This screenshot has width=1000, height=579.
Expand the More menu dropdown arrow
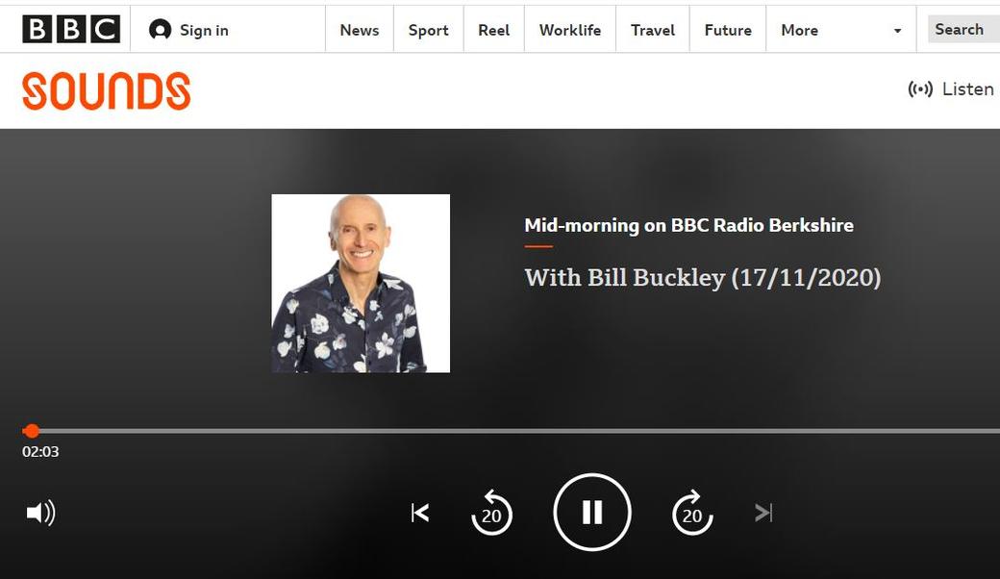tap(897, 31)
